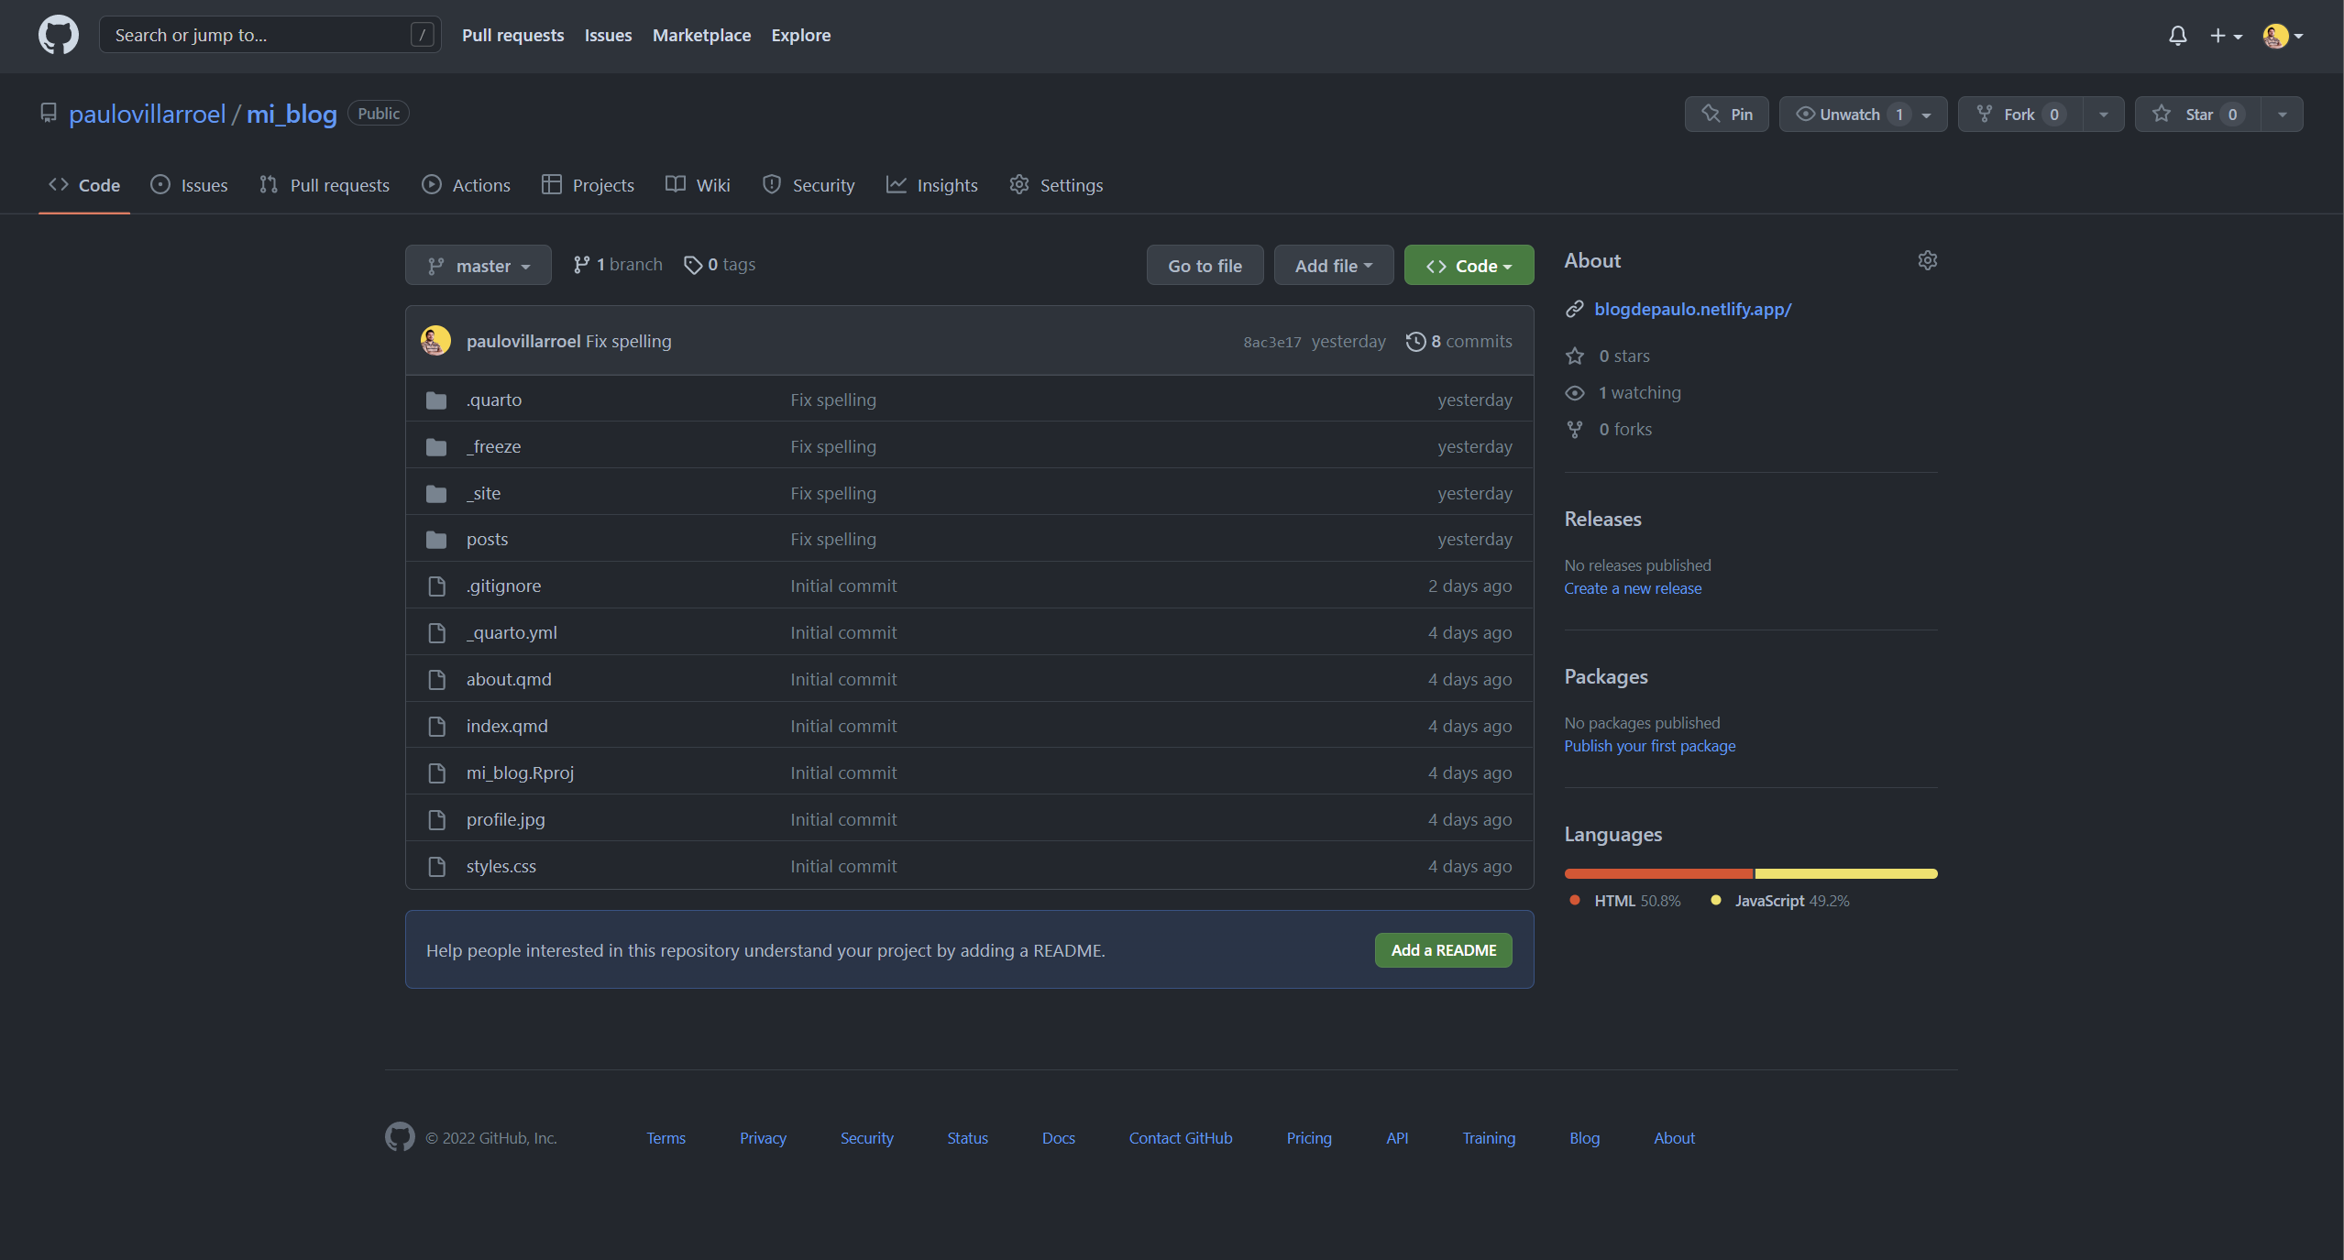The height and width of the screenshot is (1260, 2344).
Task: Open the plus create-new dropdown
Action: (2225, 36)
